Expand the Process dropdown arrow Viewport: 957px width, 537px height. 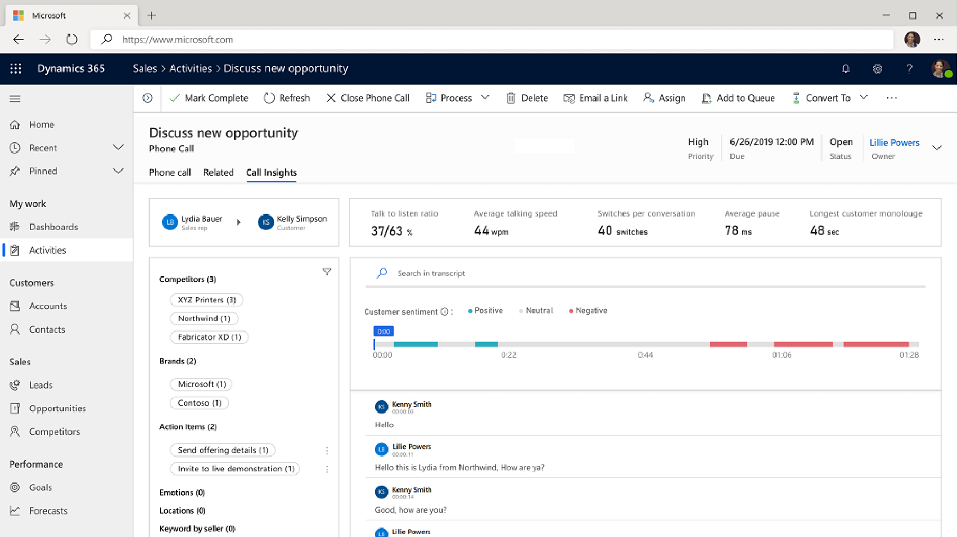485,97
